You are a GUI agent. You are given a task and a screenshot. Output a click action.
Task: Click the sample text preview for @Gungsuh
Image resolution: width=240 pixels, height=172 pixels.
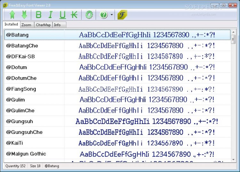(x=147, y=121)
